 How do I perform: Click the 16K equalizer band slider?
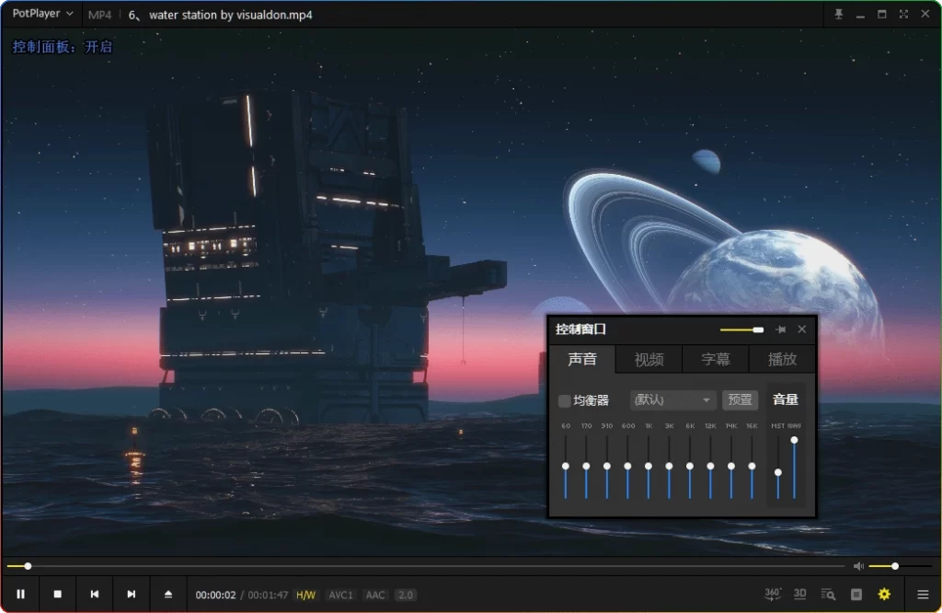[752, 467]
